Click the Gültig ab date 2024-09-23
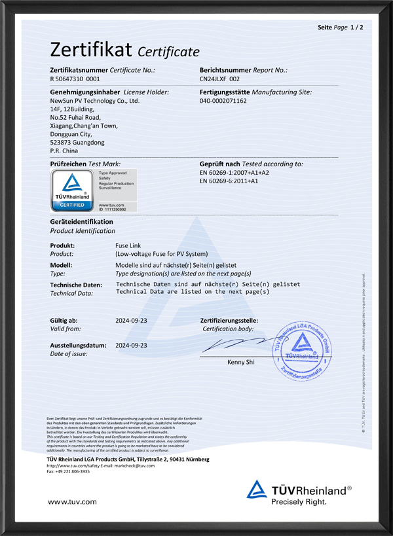The width and height of the screenshot is (393, 536). point(132,321)
